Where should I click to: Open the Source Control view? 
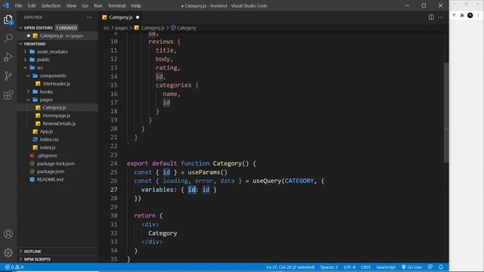(8, 76)
